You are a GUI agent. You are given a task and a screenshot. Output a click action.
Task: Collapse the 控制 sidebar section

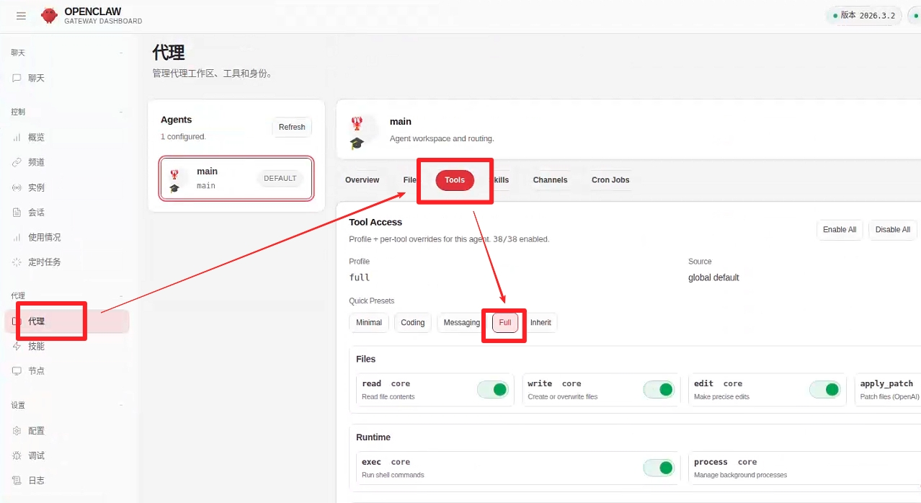(x=66, y=112)
